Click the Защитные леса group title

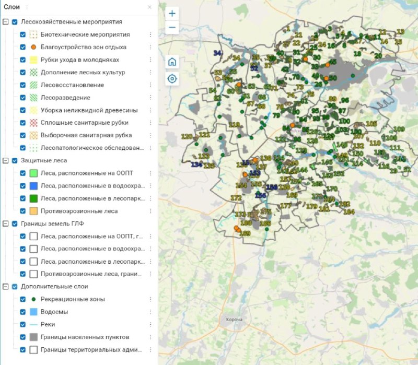pyautogui.click(x=44, y=161)
